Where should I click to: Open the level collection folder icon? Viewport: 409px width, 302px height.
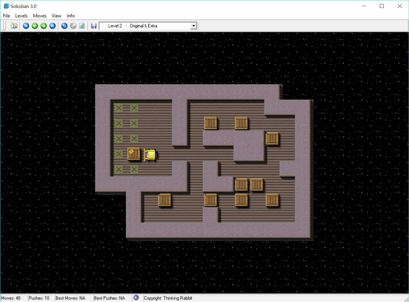(x=14, y=26)
